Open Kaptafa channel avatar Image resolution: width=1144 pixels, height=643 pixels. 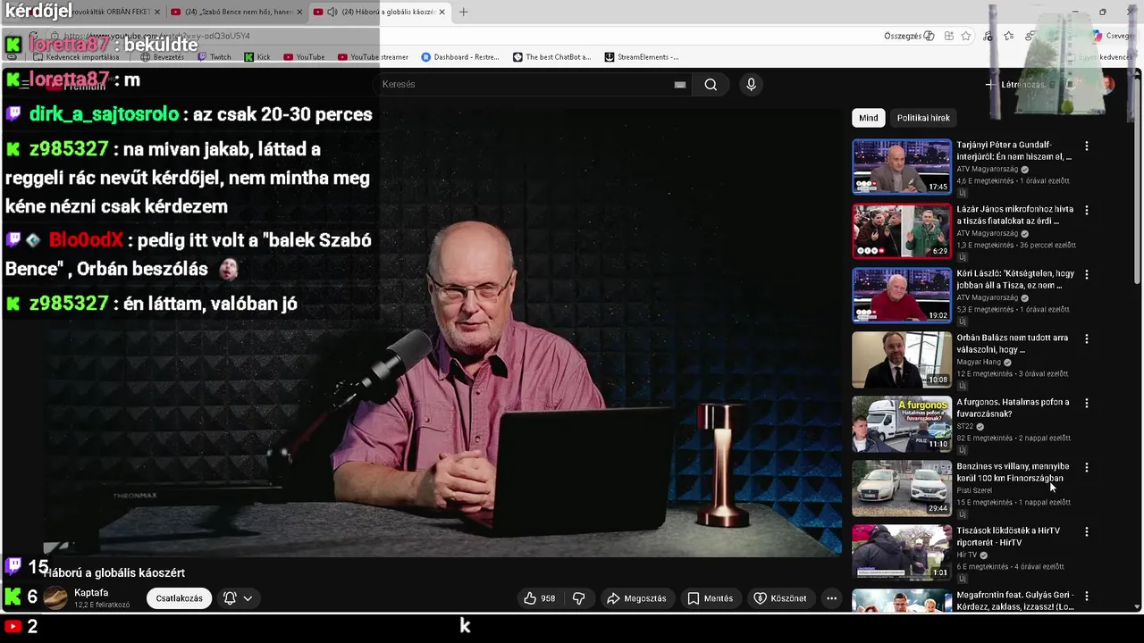point(55,598)
